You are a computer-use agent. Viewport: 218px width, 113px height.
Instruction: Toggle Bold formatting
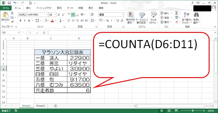click(x=20, y=21)
